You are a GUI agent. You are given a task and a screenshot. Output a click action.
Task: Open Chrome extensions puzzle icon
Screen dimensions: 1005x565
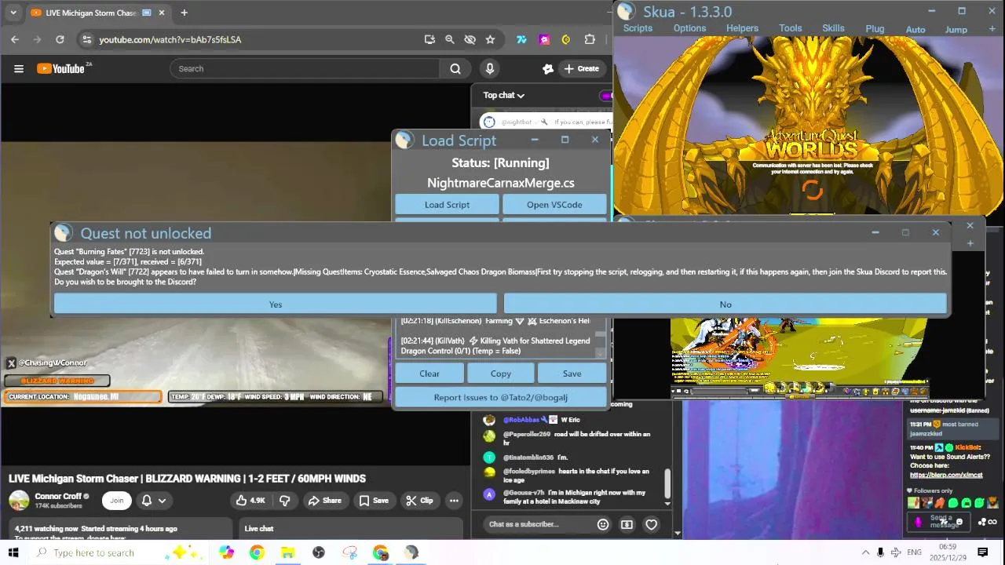[x=590, y=39]
